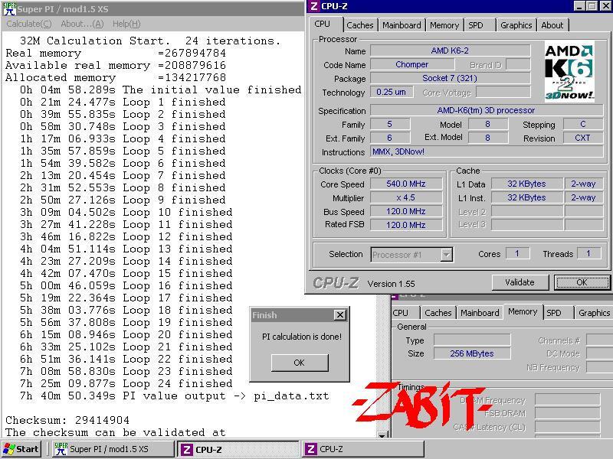Click the 256 MBytes memory size value
This screenshot has height=459, width=613.
pos(472,353)
